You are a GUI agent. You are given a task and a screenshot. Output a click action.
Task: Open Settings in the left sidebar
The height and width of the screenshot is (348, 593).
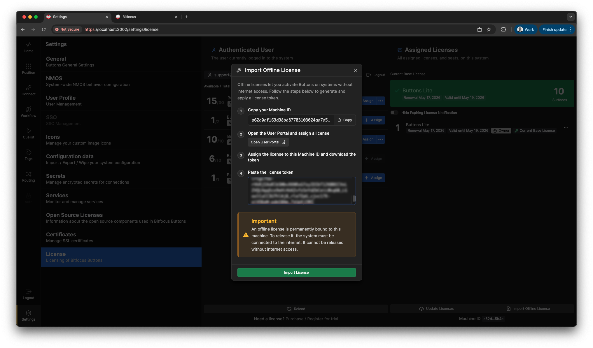pos(28,316)
